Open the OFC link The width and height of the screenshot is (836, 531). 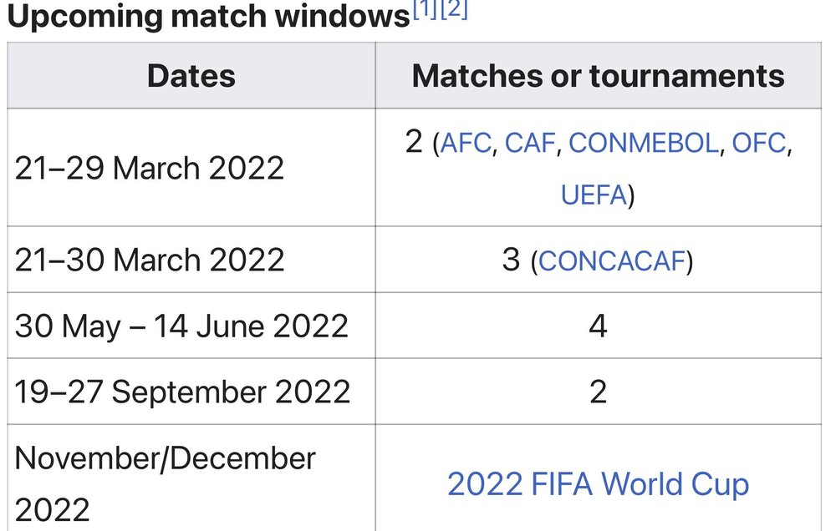[x=758, y=144]
